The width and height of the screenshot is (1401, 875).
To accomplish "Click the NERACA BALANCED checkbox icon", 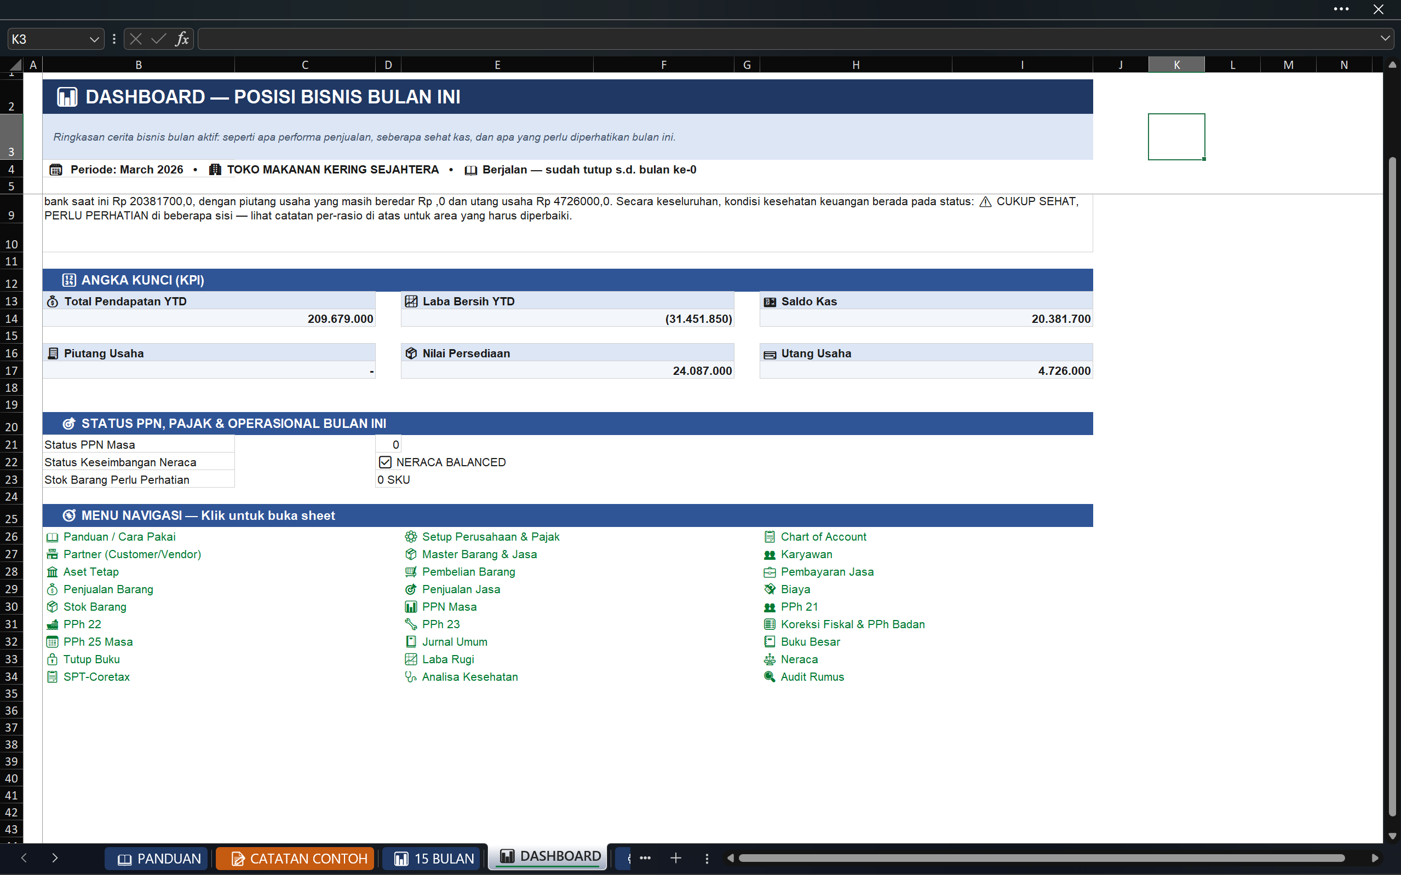I will 385,462.
